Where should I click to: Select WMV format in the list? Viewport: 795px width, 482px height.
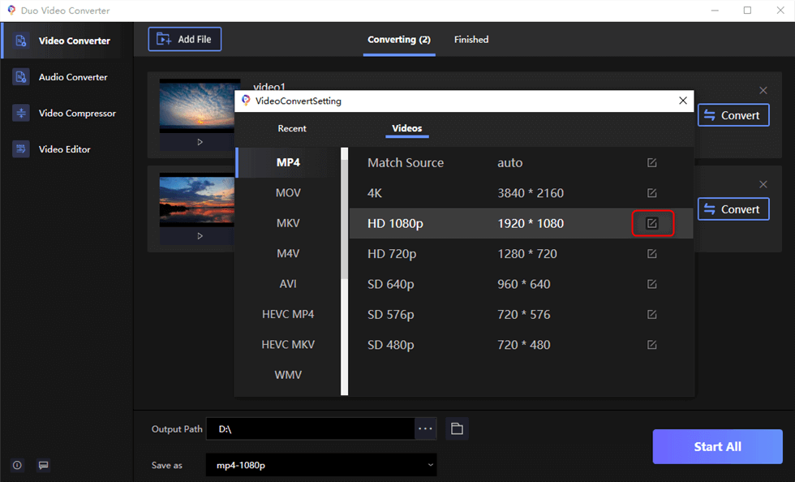(288, 375)
